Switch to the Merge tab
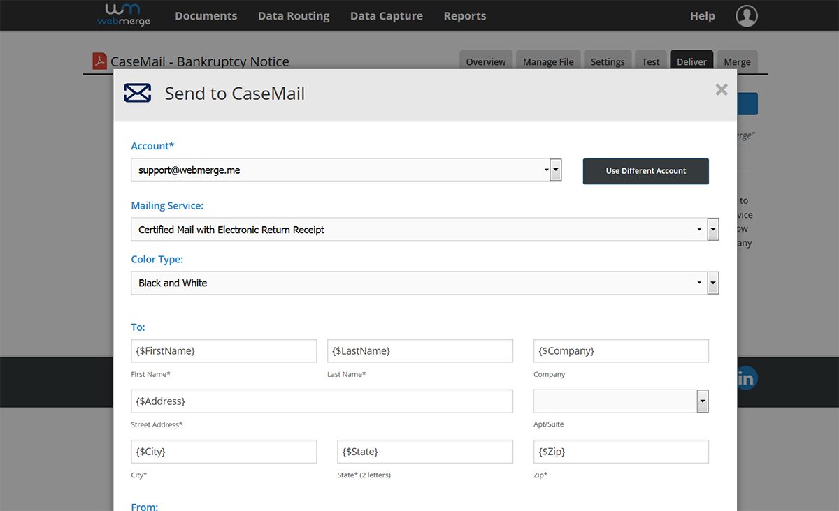This screenshot has height=511, width=839. pos(737,61)
